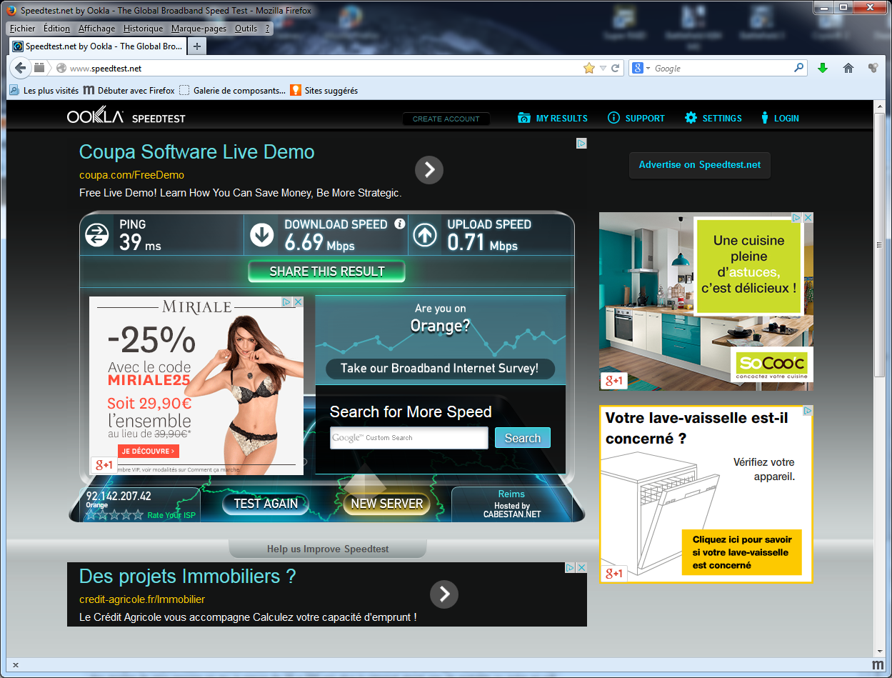Click the info icon beside Download Speed
This screenshot has height=678, width=892.
[x=400, y=224]
